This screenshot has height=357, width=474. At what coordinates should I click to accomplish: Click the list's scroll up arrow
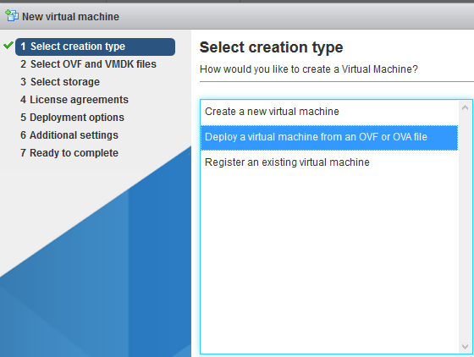coord(466,107)
